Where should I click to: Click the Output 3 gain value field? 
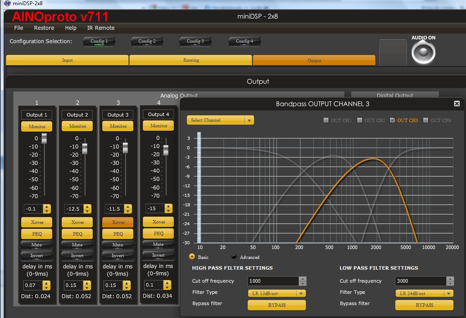114,209
